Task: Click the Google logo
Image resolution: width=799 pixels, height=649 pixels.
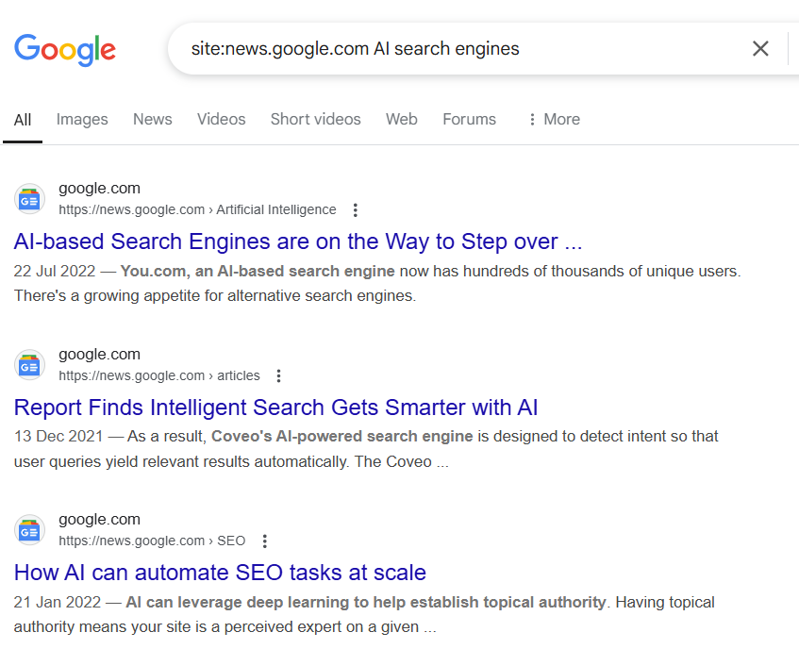Action: 64,49
